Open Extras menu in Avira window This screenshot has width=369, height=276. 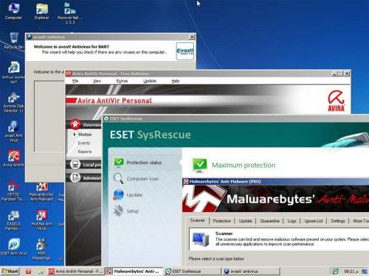122,81
